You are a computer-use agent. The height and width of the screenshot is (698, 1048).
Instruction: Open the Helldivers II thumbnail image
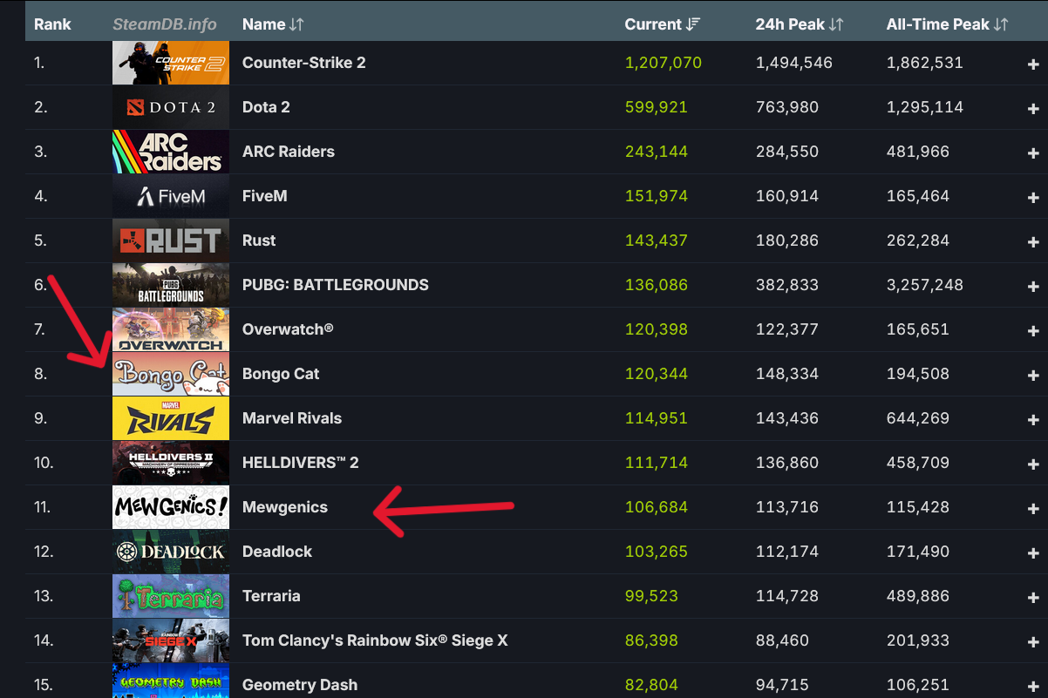(x=171, y=463)
